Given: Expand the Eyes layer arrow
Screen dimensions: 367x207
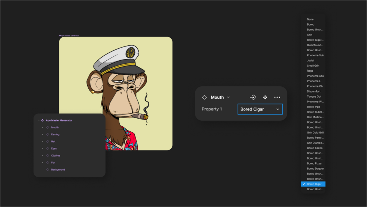Looking at the screenshot, I should click(x=42, y=148).
